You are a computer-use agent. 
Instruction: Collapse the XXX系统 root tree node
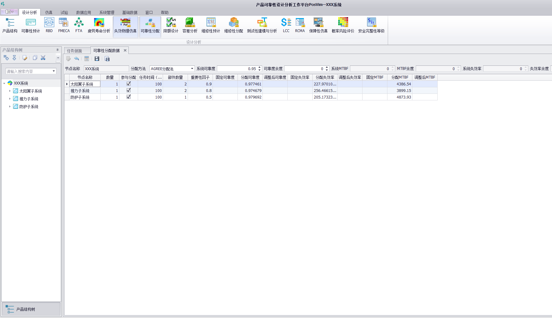pos(4,83)
